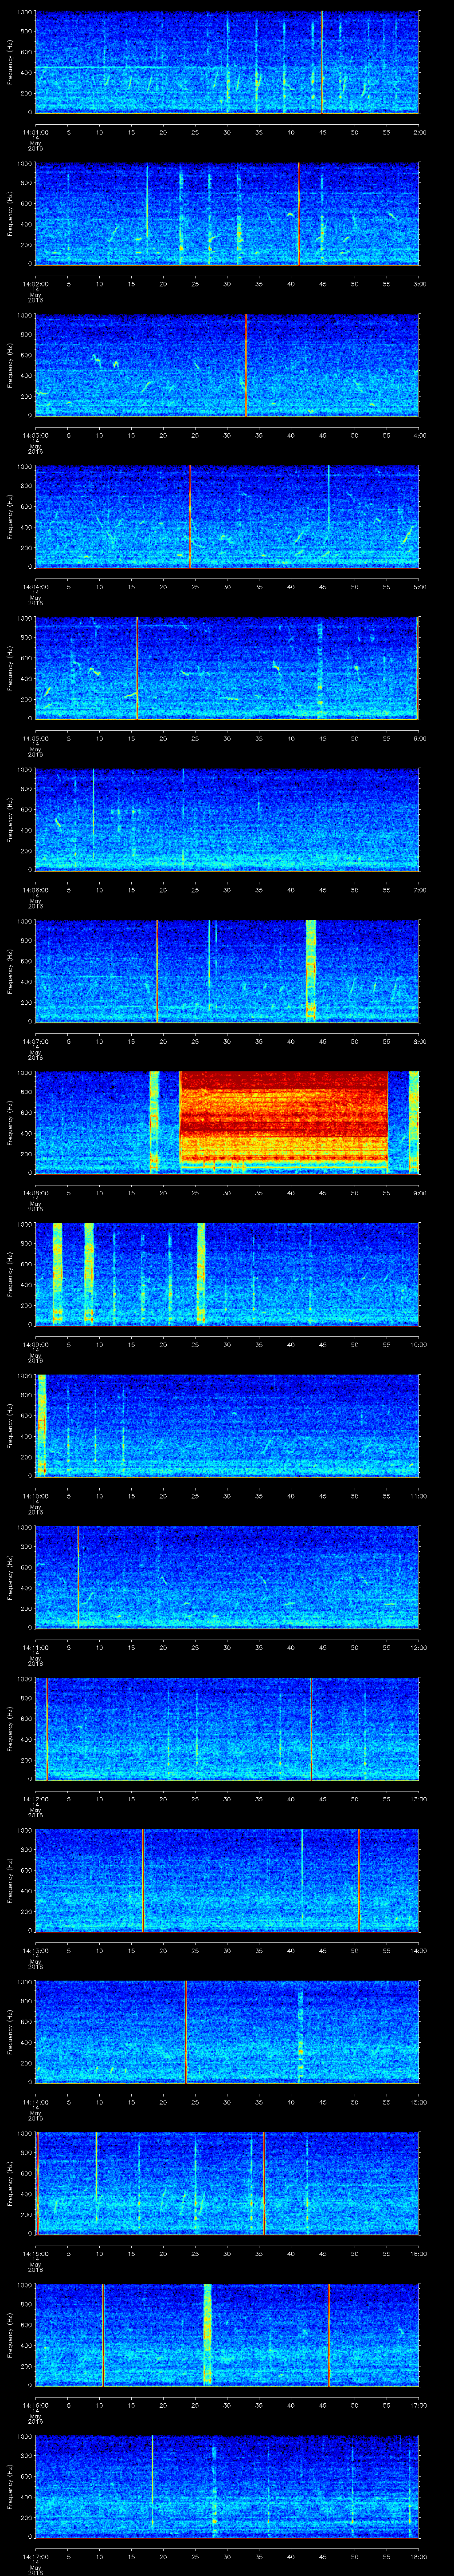
Task: Click the 14:13:00 start time label
Action: point(35,1951)
